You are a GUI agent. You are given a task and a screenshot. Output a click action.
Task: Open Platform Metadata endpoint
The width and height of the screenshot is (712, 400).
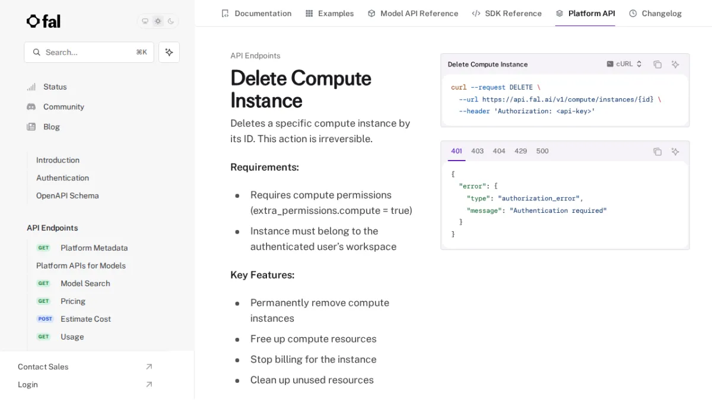[x=94, y=248]
